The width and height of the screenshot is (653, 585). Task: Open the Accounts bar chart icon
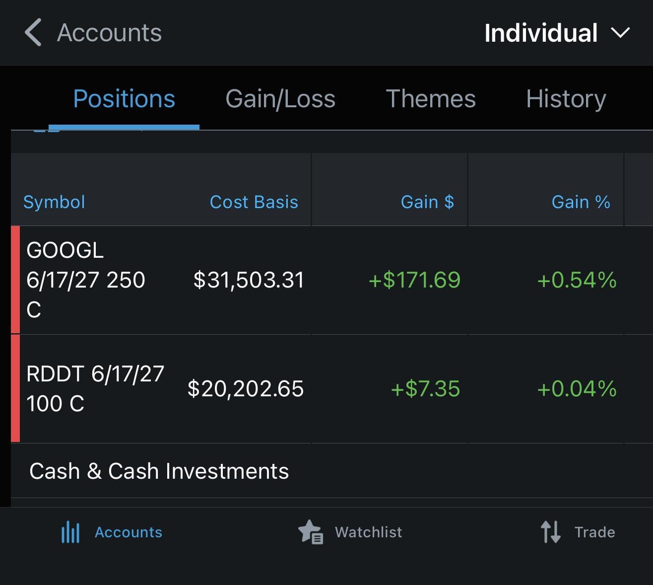point(70,532)
